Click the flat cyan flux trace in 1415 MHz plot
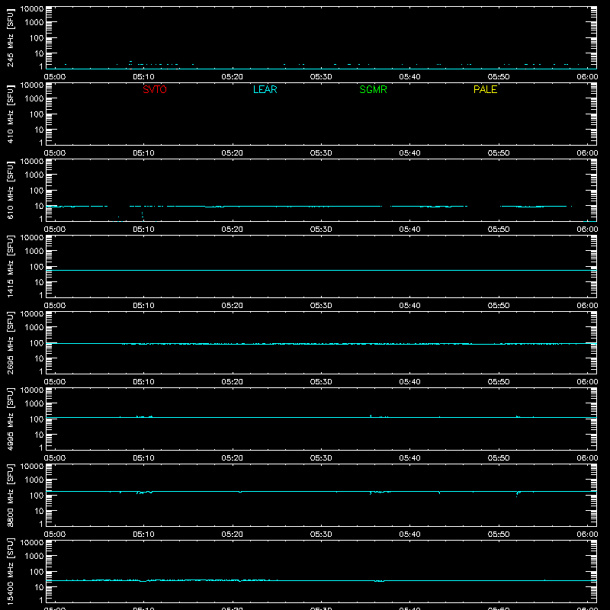The image size is (610, 610). (x=321, y=270)
